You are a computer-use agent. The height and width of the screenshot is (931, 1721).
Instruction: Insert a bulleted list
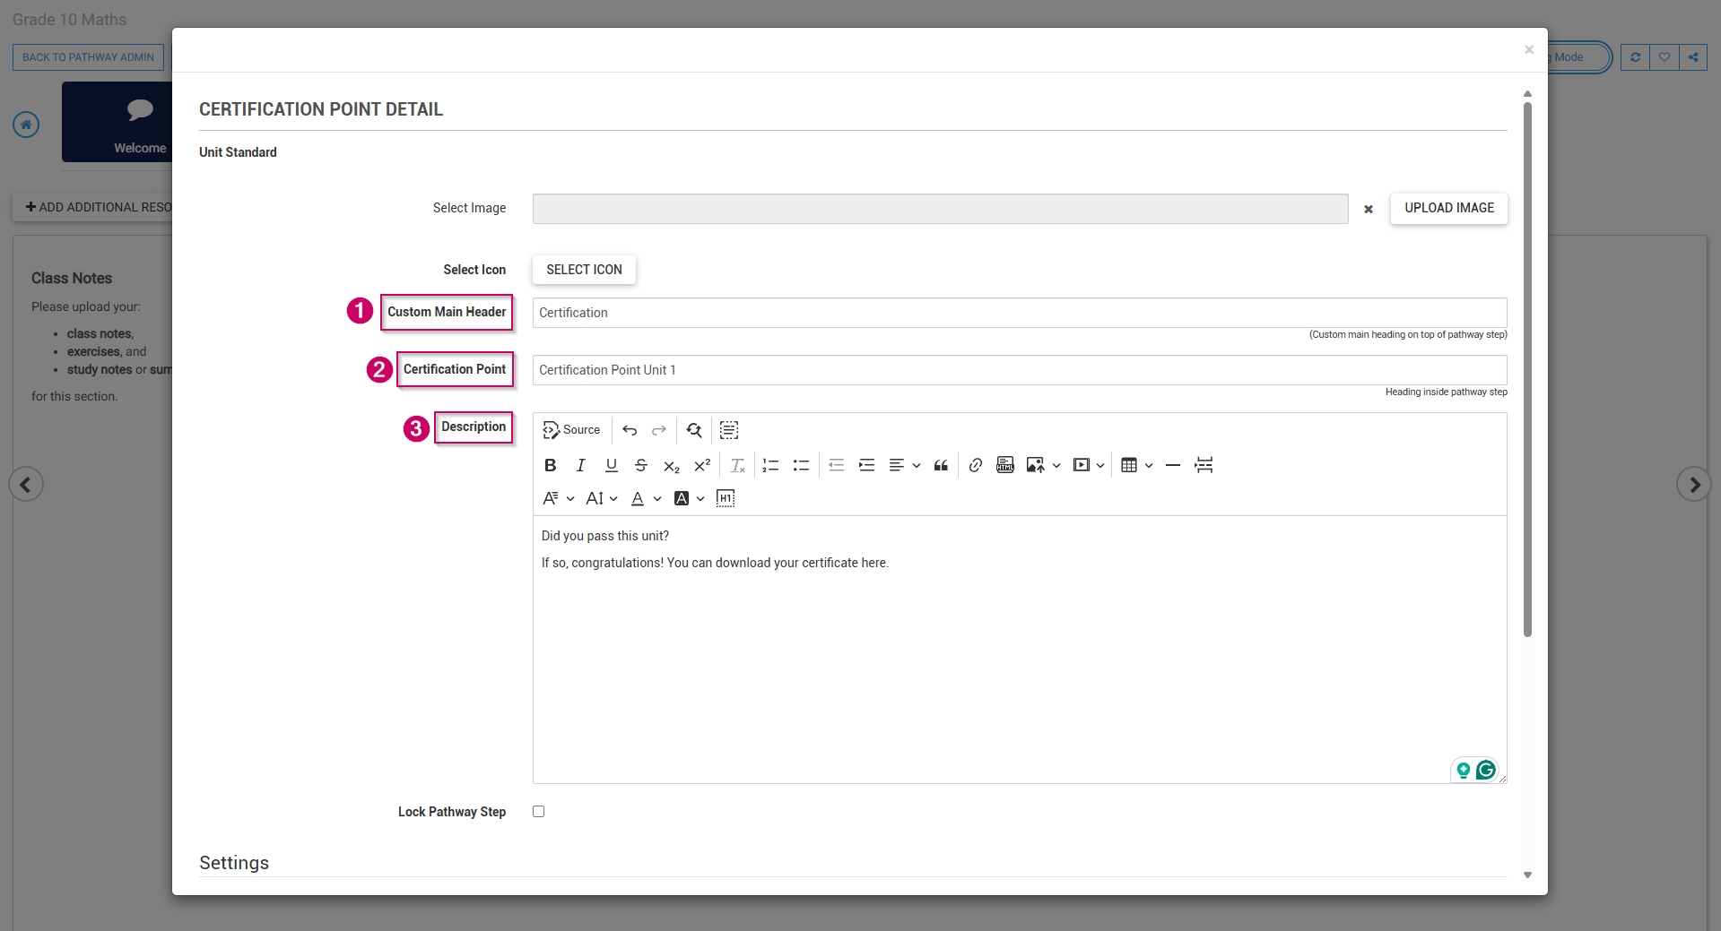(801, 465)
